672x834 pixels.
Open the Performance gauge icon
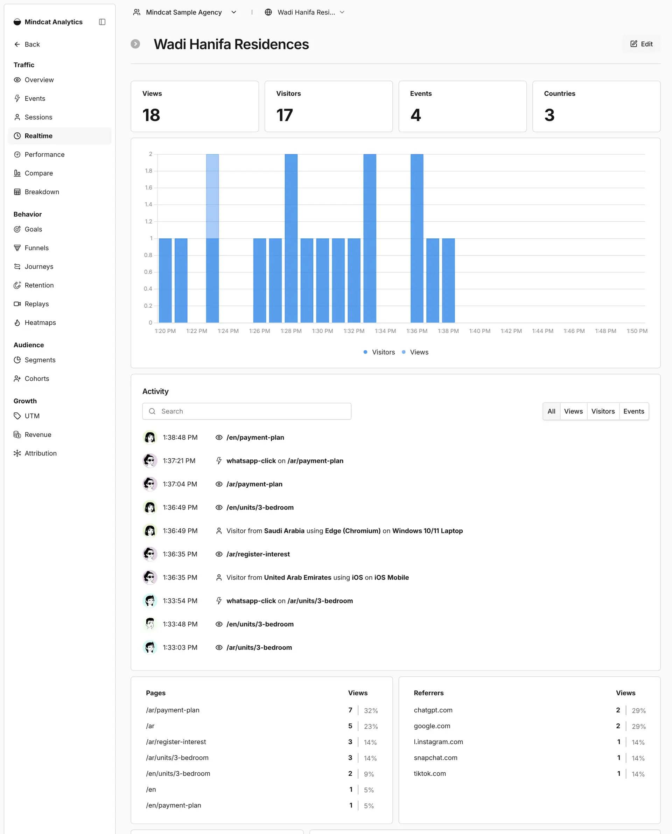17,154
